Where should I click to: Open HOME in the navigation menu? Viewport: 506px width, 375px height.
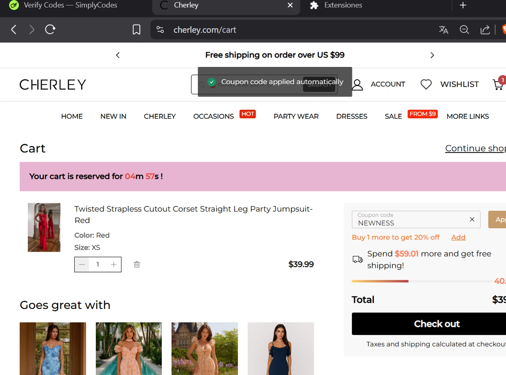pos(72,116)
